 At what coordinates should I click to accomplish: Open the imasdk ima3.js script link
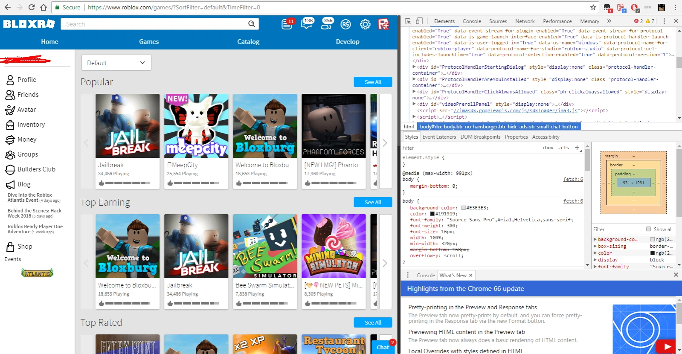pos(516,110)
